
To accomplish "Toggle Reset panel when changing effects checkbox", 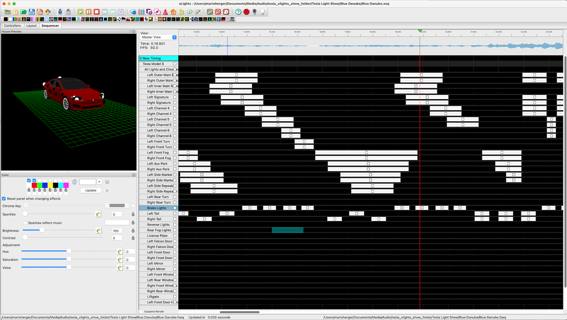I will pyautogui.click(x=4, y=199).
